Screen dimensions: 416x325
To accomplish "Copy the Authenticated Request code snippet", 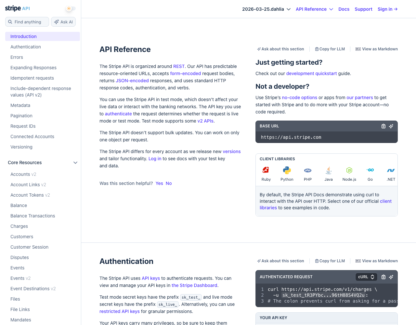I will 383,277.
